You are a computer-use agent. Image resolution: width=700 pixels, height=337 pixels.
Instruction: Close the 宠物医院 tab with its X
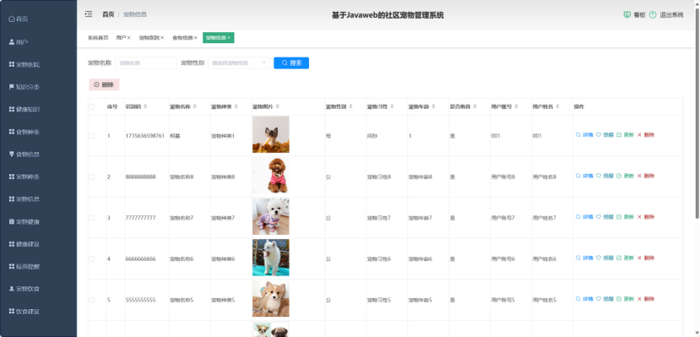[162, 38]
